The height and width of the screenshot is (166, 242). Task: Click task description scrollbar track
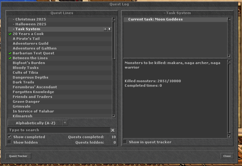coord(229,99)
